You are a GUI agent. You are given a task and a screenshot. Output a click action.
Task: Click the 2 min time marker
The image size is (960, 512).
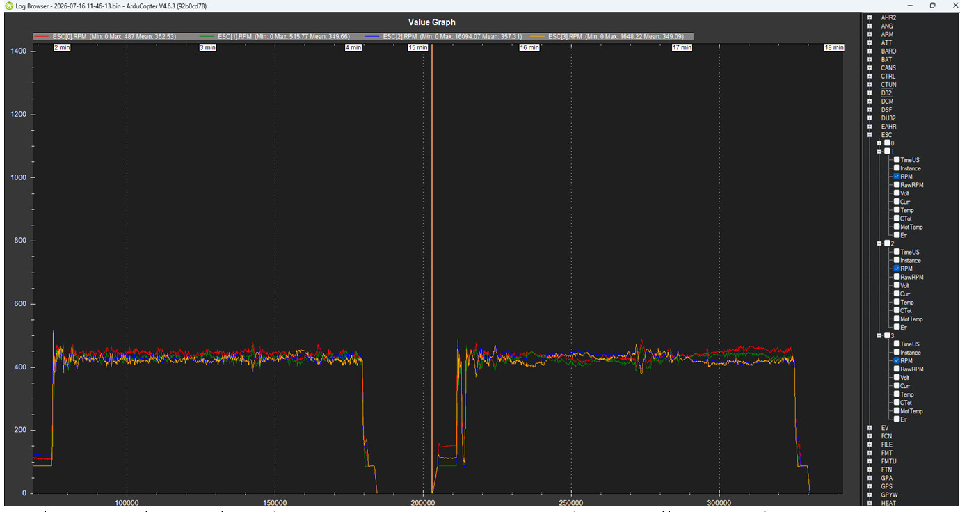62,48
